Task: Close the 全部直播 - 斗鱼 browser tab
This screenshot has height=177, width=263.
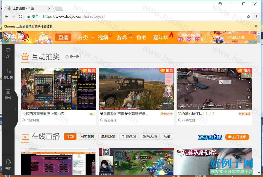Action: coord(49,8)
